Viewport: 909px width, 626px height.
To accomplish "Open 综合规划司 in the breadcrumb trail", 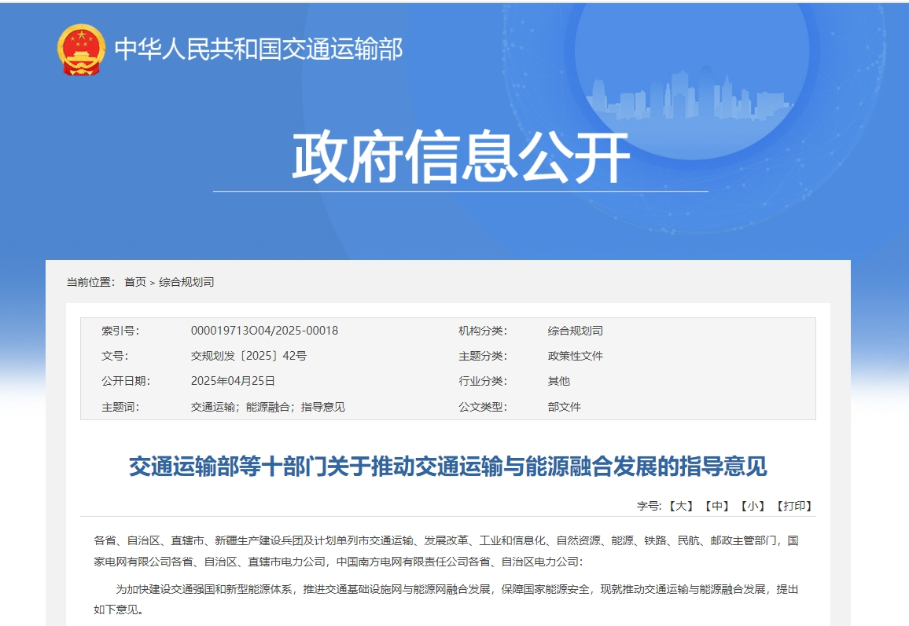I will pos(186,282).
